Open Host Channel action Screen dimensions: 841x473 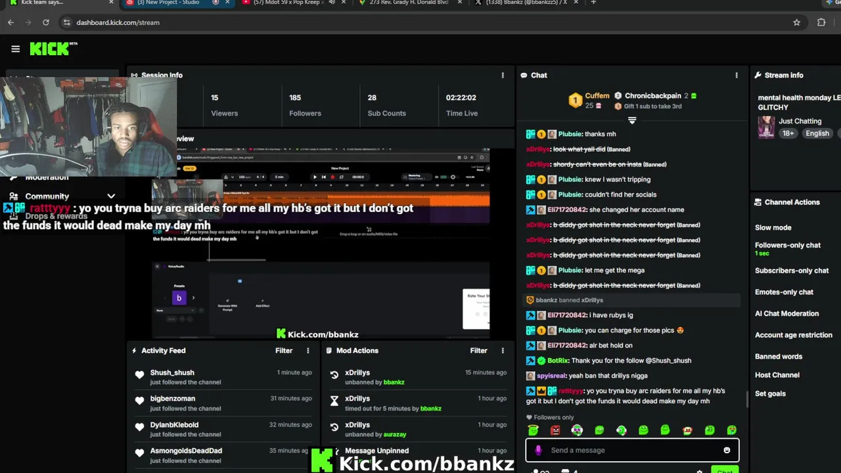[777, 375]
